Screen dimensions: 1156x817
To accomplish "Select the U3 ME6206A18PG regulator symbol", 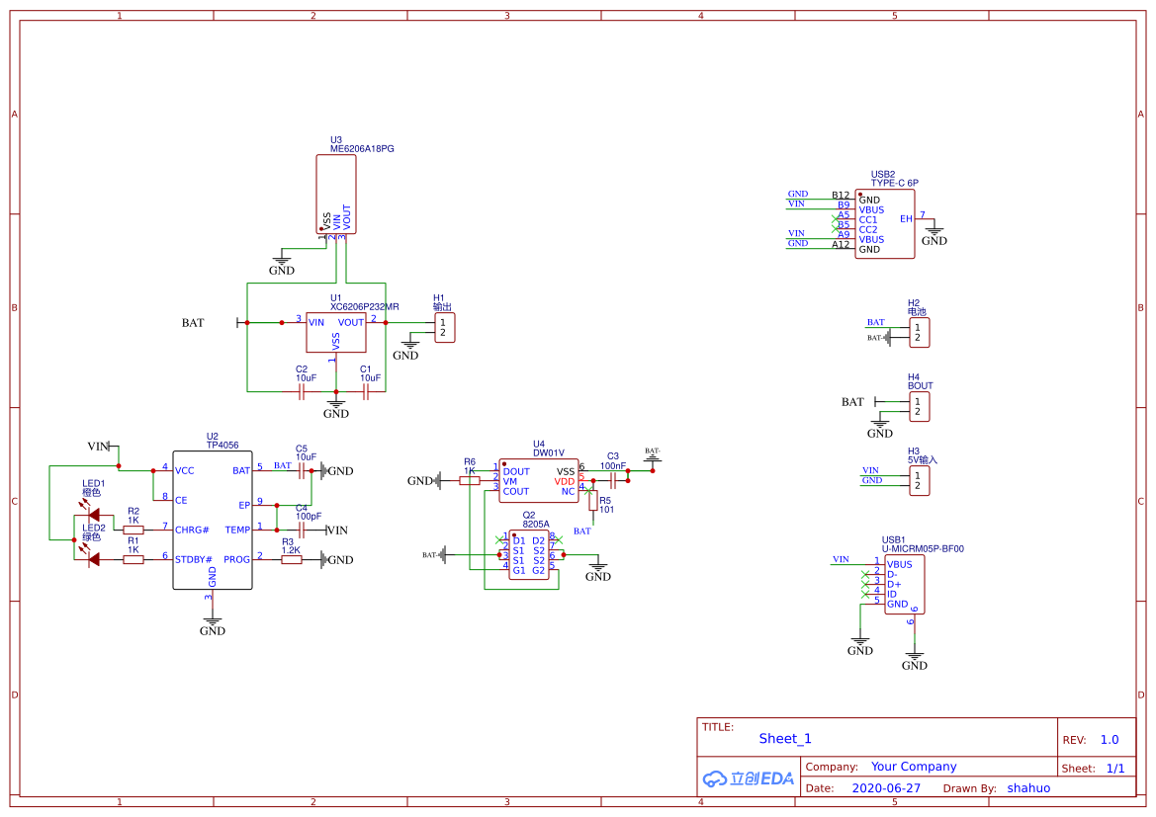I will [336, 195].
